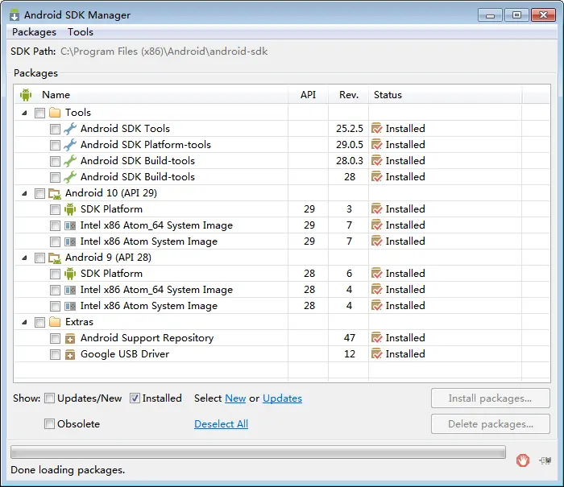The width and height of the screenshot is (564, 487).
Task: Check the Android 9 (API 28) group checkbox
Action: coord(39,258)
